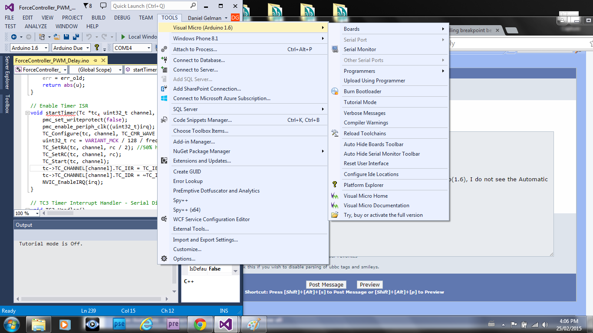Expand the SQL Server submenu
Viewport: 593px width, 333px height.
pyautogui.click(x=243, y=109)
